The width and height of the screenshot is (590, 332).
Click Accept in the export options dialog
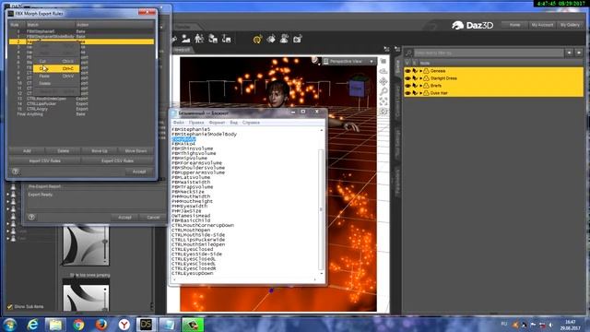(x=124, y=218)
